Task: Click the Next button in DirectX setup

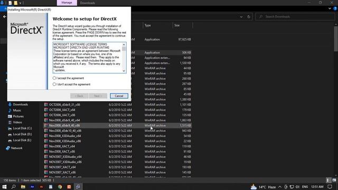Action: [x=98, y=96]
